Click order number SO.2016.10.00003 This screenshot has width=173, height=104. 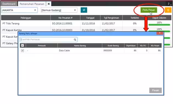(x=62, y=30)
